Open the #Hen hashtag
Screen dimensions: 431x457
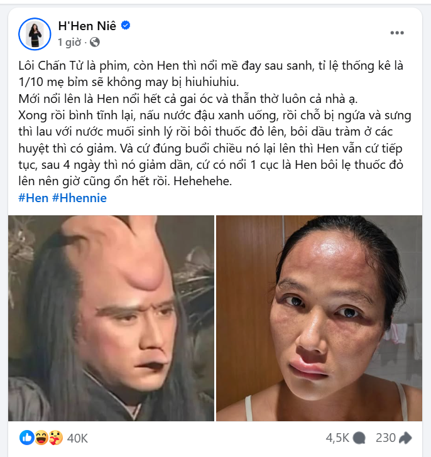tap(33, 198)
